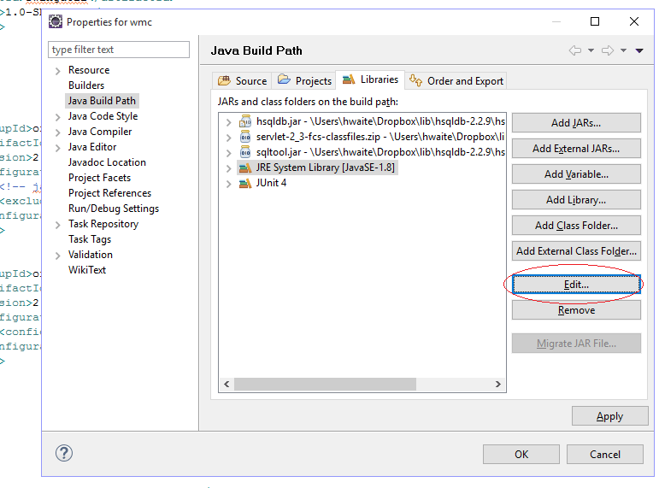
Task: Click the Edit... button
Action: coord(576,285)
